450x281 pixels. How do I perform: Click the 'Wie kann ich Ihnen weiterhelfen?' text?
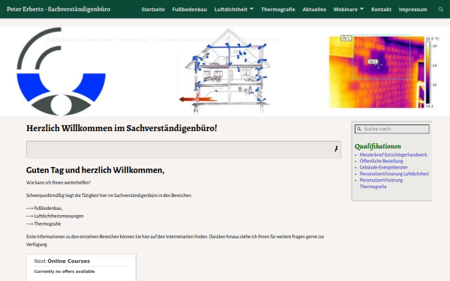tap(58, 182)
